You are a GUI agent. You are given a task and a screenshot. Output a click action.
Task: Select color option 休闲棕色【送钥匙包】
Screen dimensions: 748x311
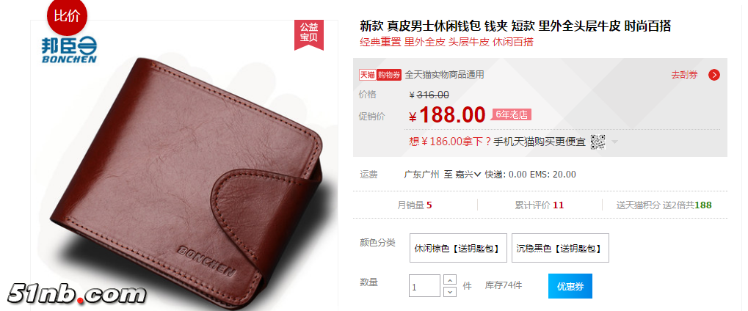click(x=457, y=248)
